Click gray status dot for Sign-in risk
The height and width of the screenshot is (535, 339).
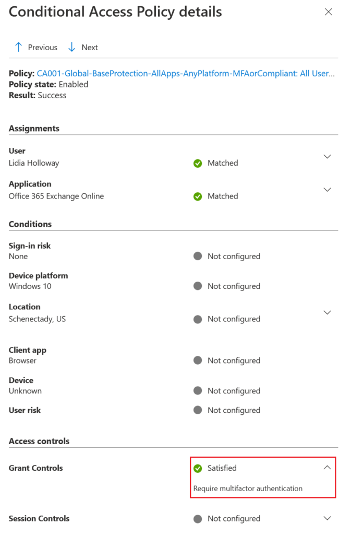[x=198, y=256]
